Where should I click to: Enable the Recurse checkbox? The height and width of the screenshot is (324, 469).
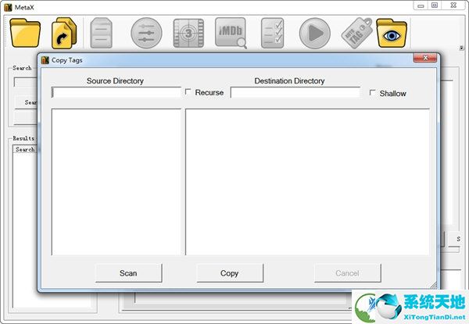(x=188, y=92)
